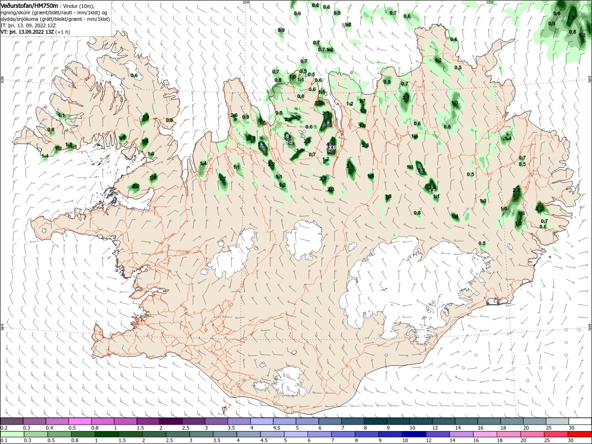The image size is (592, 444).
Task: Pick the orchid 1 swatch in the top scale
Action: coord(125,421)
